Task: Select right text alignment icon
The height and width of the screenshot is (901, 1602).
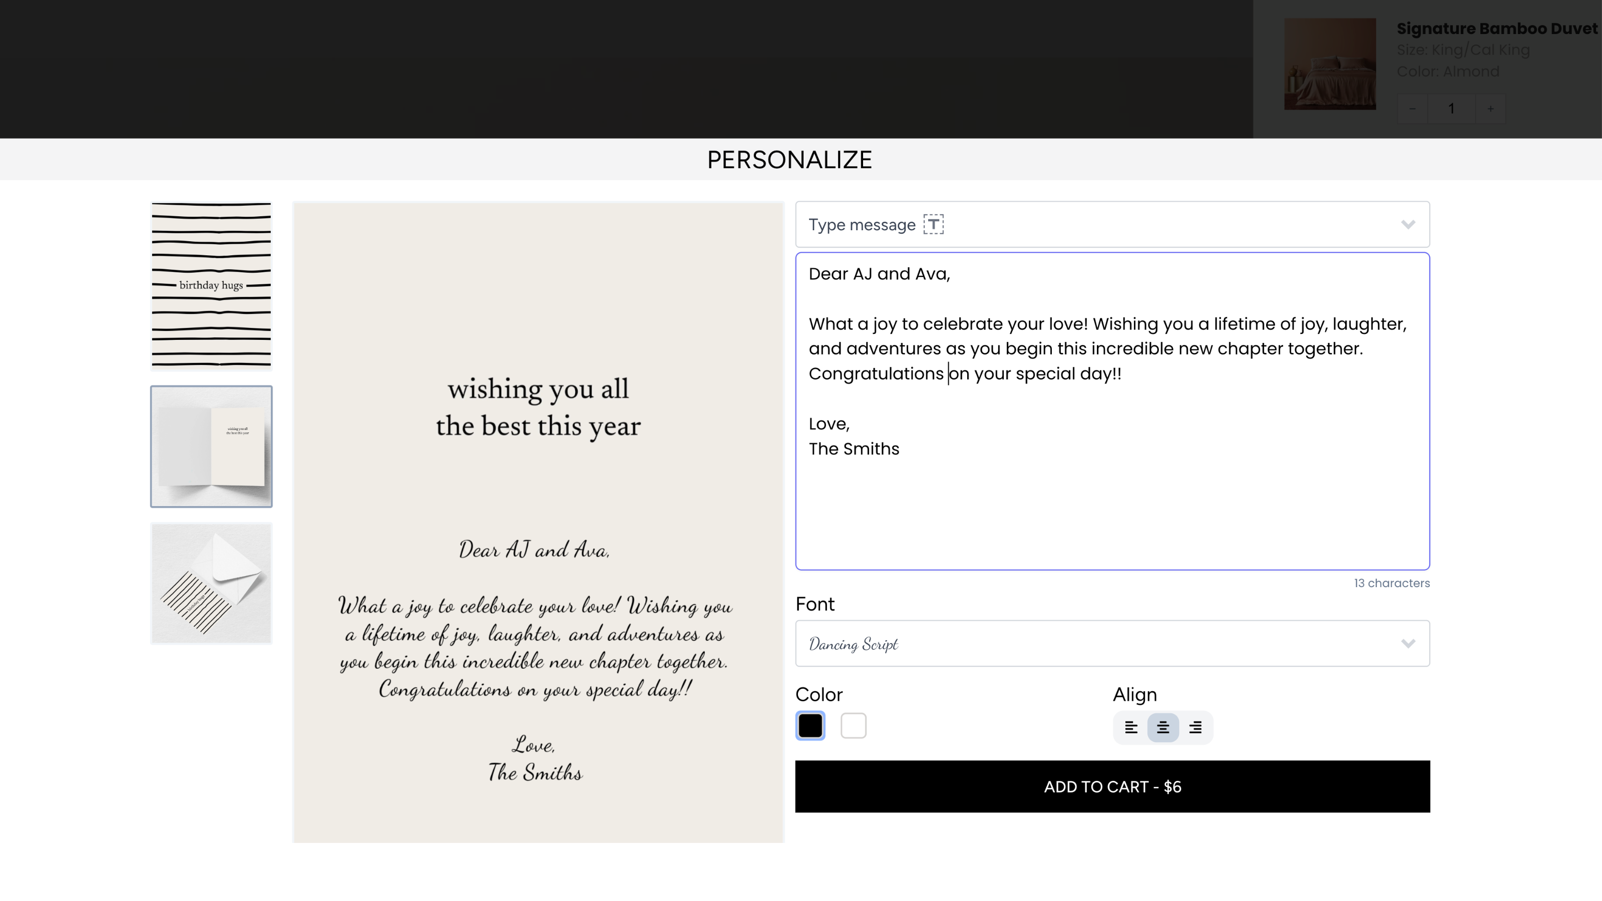Action: pos(1194,727)
